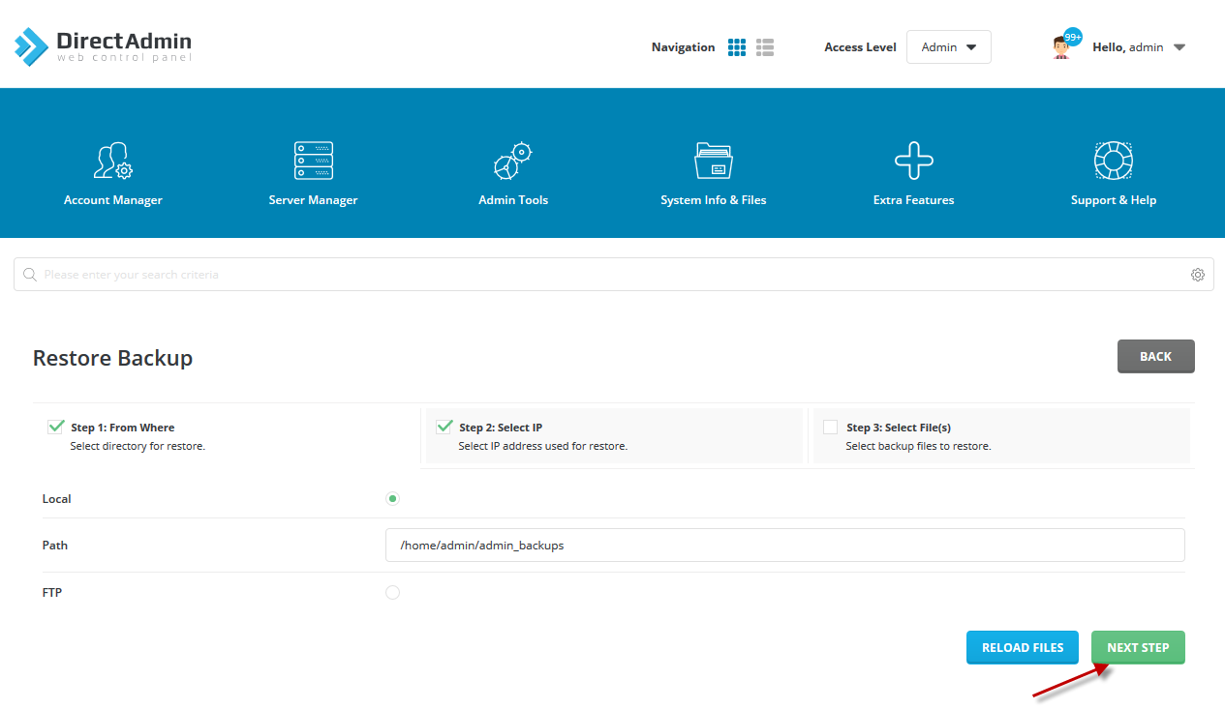The image size is (1225, 709).
Task: Switch navigation to list view icon
Action: coord(765,47)
